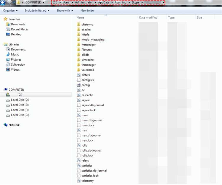The height and width of the screenshot is (185, 222).
Task: Select the eascache database file icon
Action: tap(79, 95)
